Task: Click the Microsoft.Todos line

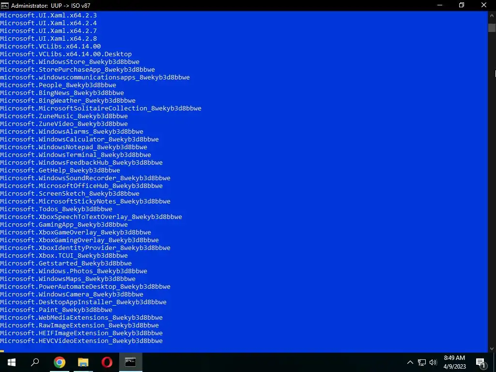Action: [x=56, y=209]
